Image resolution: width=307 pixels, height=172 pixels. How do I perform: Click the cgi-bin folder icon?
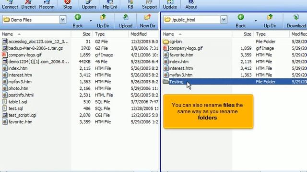(165, 42)
